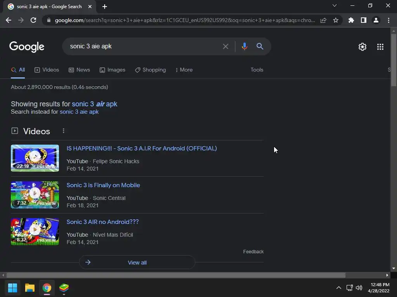Image resolution: width=397 pixels, height=297 pixels.
Task: Open the Windows Start menu
Action: tap(12, 288)
